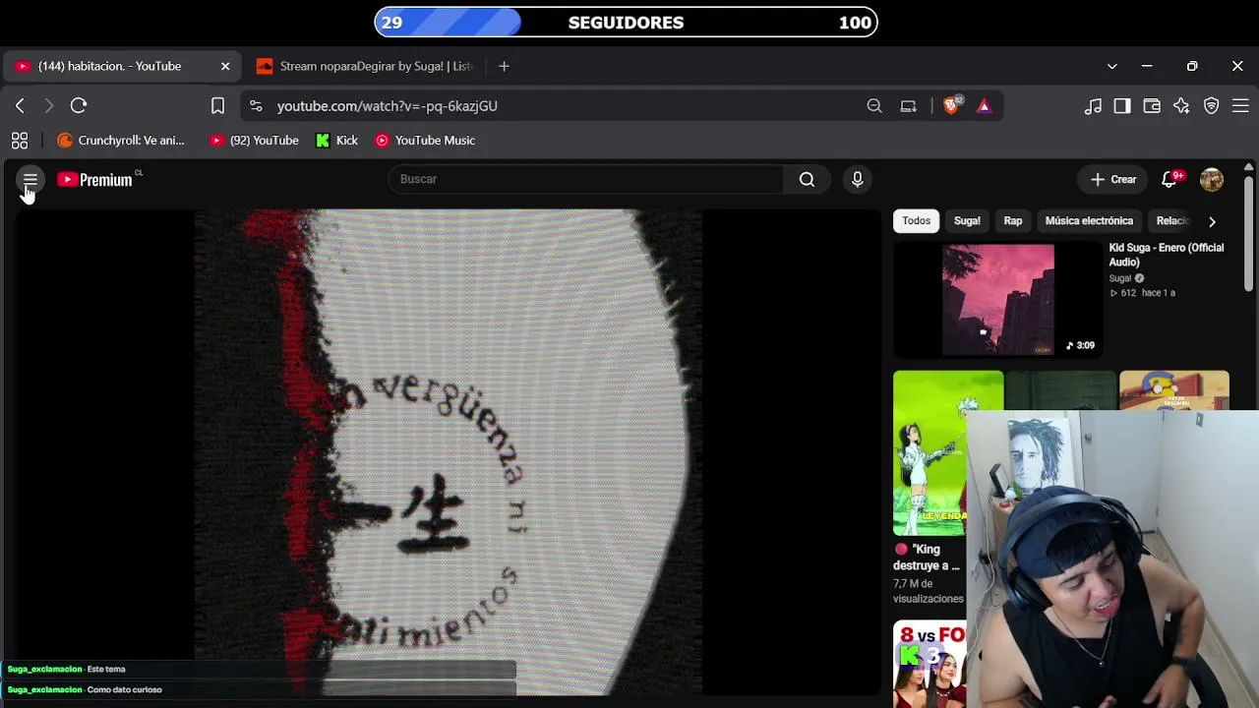Expand the tab search dropdown
The width and height of the screenshot is (1259, 708).
(1112, 66)
